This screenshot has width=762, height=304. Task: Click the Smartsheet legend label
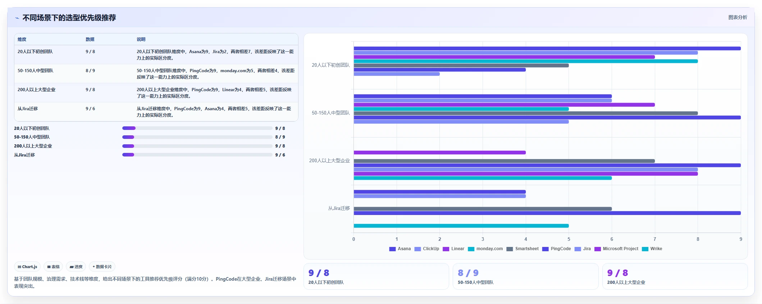tap(527, 249)
